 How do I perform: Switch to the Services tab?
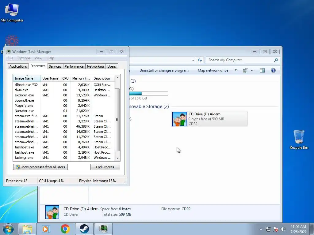click(x=55, y=66)
